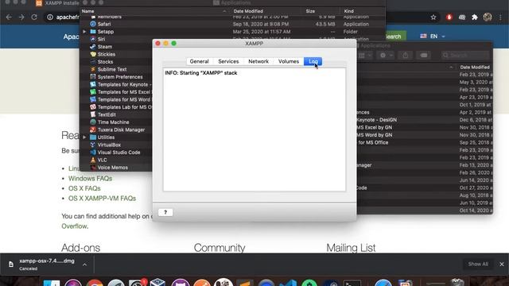
Task: Reload the page in Chrome
Action: (34, 17)
